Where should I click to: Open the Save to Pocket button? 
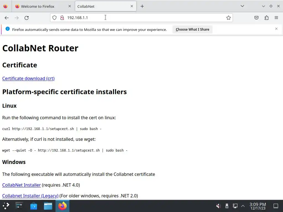[256, 18]
